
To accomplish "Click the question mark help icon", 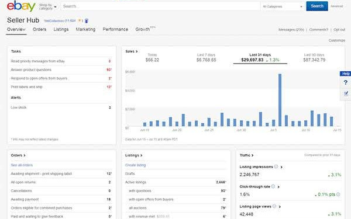I will 345,82.
